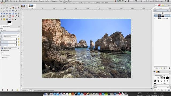171x96 pixels.
Task: Select the Move tool
Action: tap(13, 11)
